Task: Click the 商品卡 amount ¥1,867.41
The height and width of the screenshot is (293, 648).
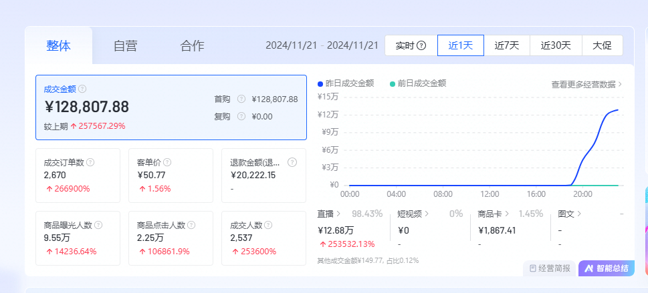Action: pyautogui.click(x=497, y=230)
